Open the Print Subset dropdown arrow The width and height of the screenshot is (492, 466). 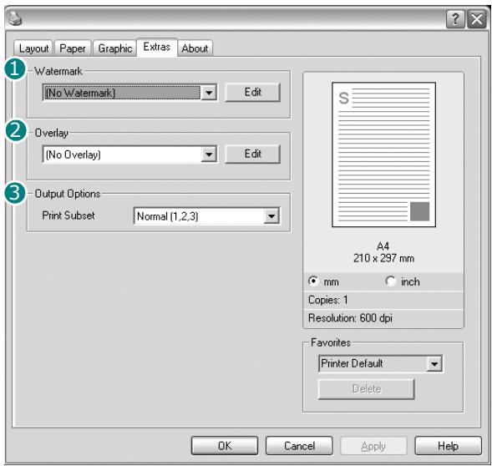pos(271,216)
